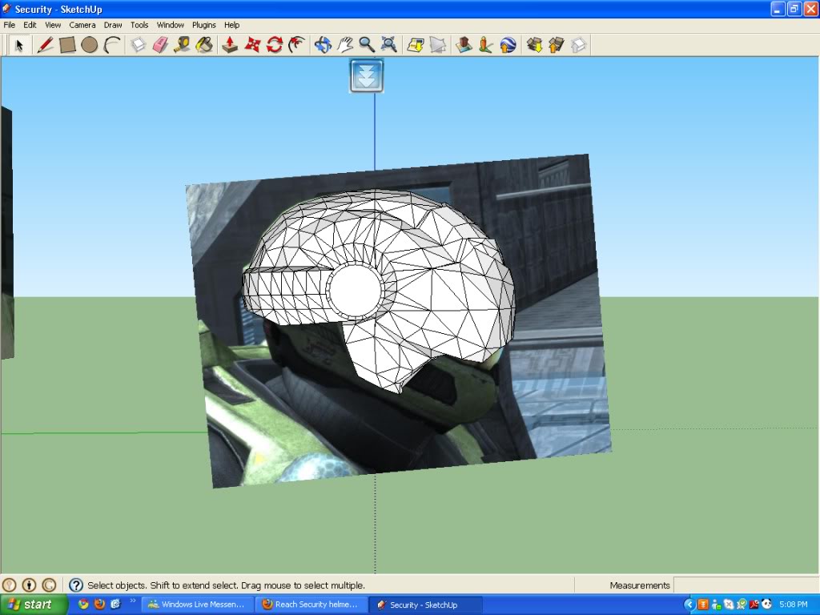This screenshot has height=615, width=820.
Task: Click the middle circular status bar icon
Action: tap(30, 585)
